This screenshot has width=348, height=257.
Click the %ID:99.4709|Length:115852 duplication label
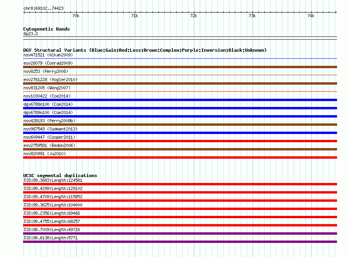coord(53,197)
